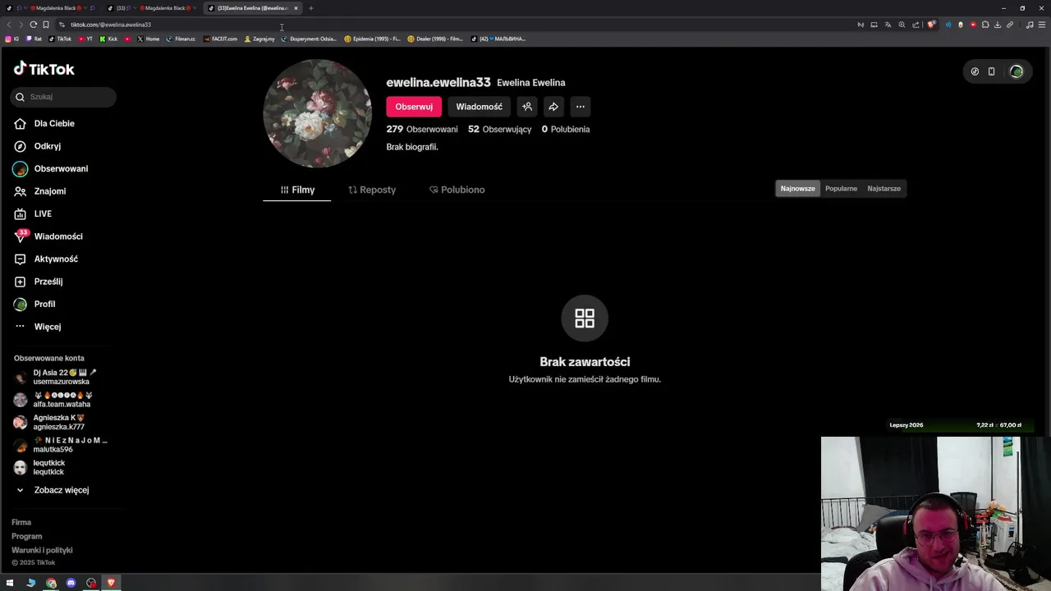
Task: Click the bookmark icon beside reload
Action: (x=46, y=25)
